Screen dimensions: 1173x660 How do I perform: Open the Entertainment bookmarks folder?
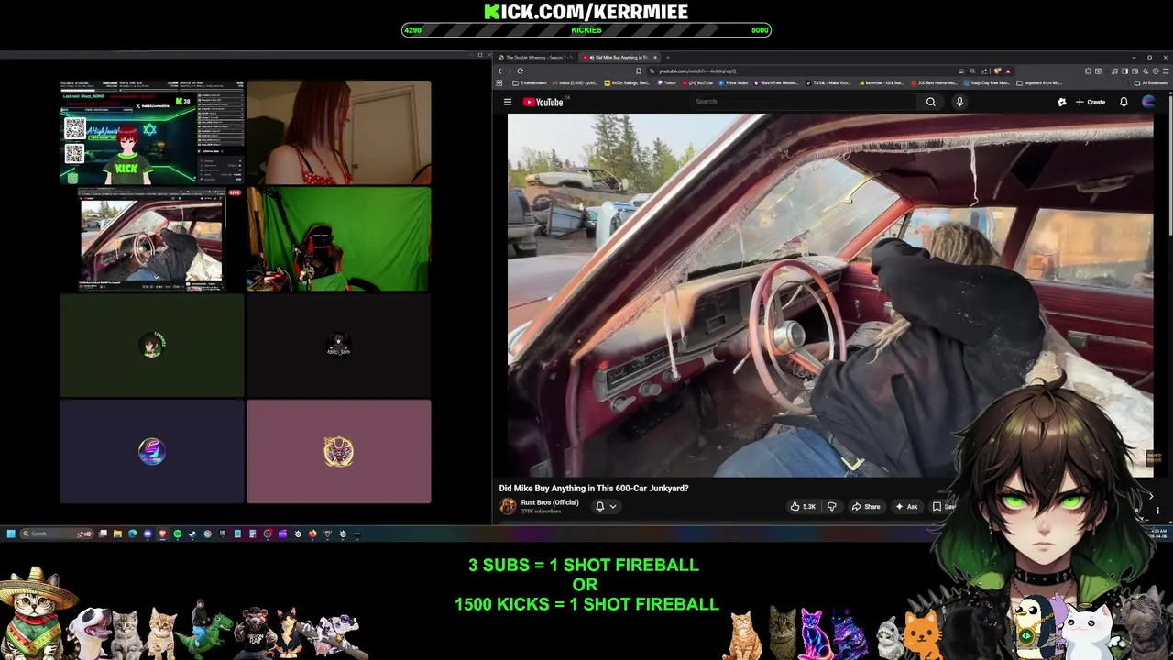pos(531,82)
